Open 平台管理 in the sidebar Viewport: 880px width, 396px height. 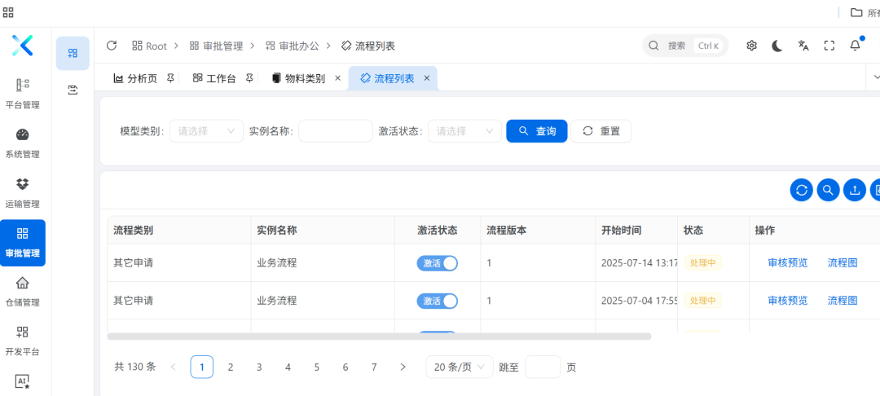tap(23, 94)
